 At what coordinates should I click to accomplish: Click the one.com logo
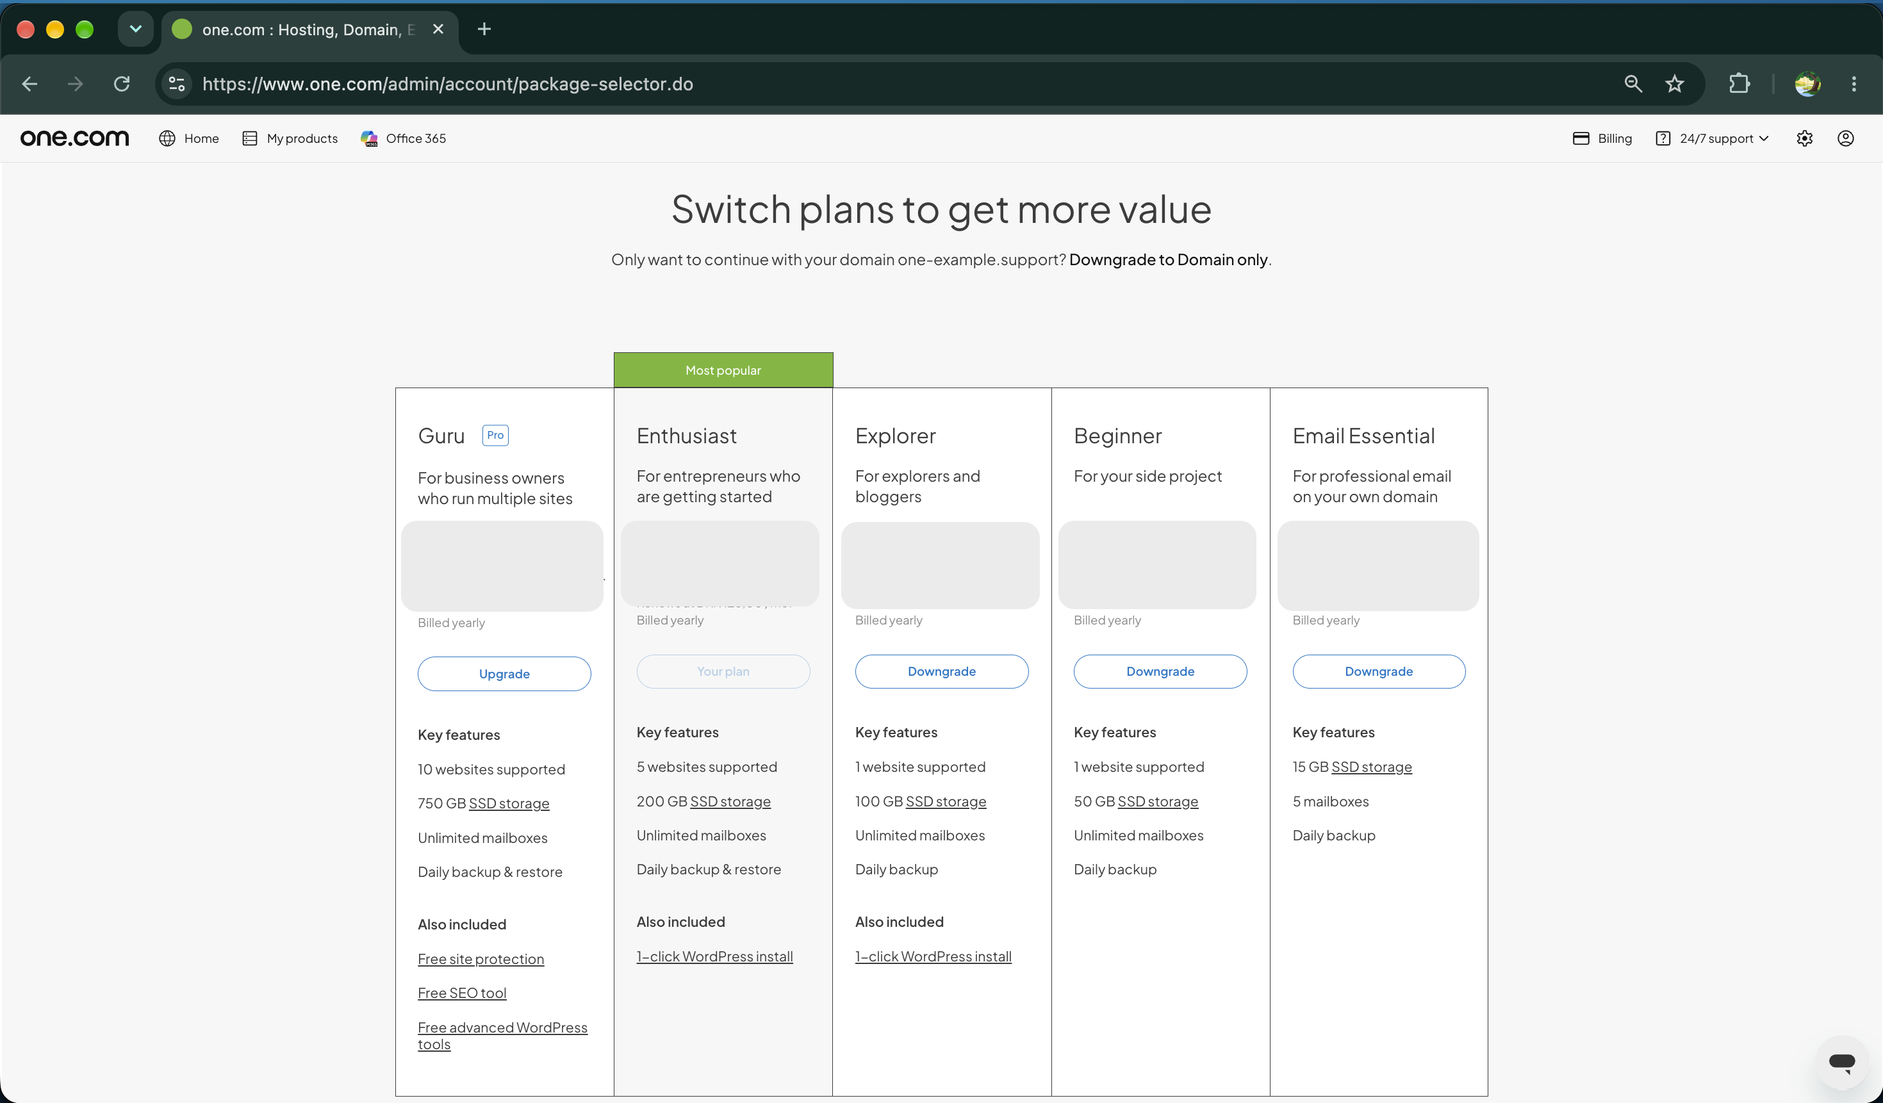coord(75,138)
